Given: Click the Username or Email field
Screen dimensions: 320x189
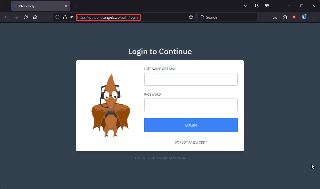Looking at the screenshot, I should tap(191, 79).
